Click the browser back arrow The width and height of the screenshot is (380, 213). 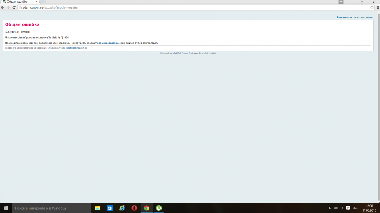pyautogui.click(x=3, y=7)
